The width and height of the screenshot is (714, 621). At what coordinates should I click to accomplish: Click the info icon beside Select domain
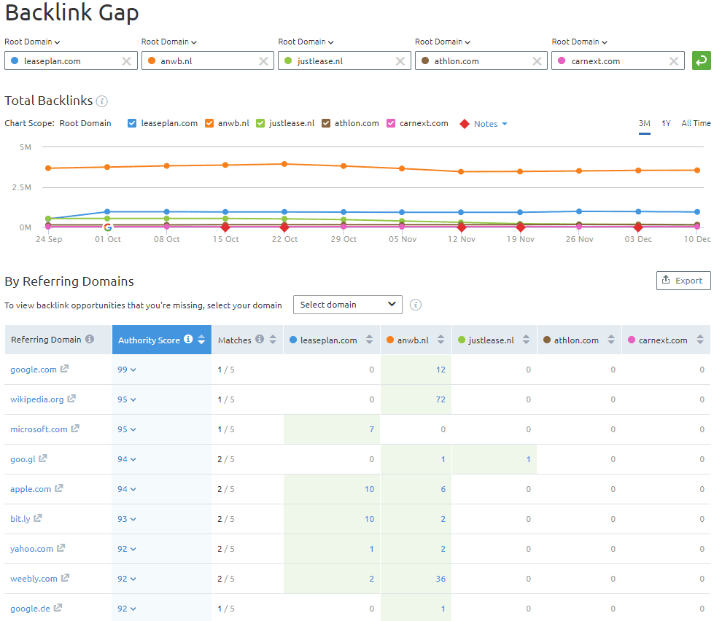click(415, 305)
